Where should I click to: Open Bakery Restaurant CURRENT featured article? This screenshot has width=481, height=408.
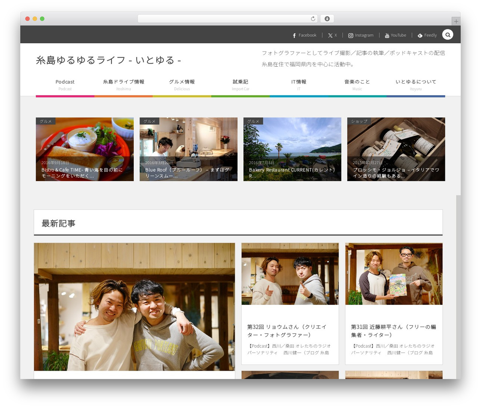292,149
